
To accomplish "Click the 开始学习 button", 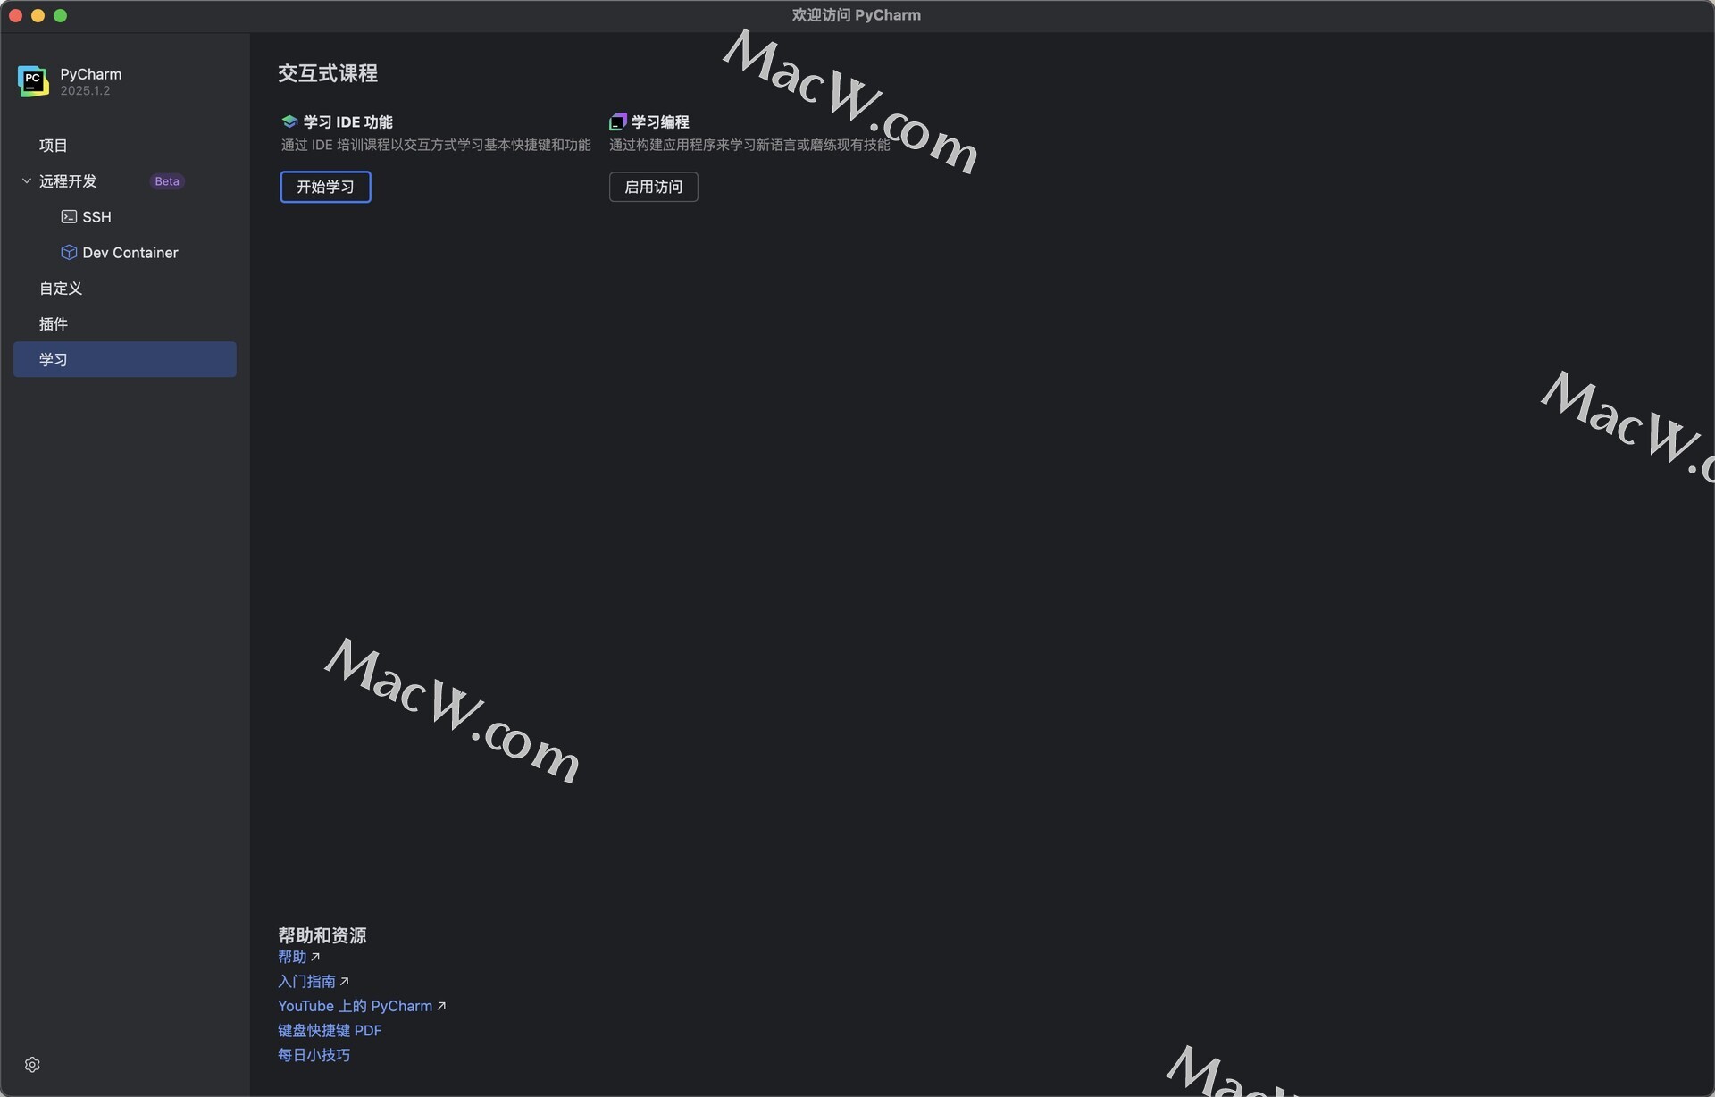I will click(325, 187).
